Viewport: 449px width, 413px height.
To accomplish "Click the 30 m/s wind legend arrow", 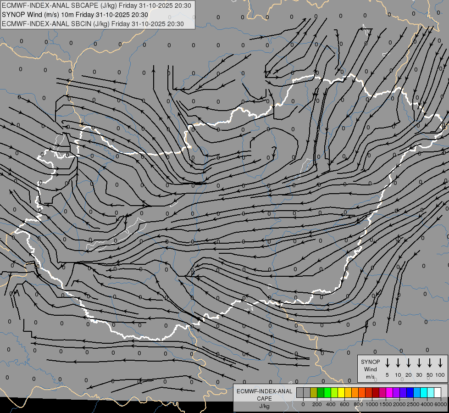I will tap(419, 363).
